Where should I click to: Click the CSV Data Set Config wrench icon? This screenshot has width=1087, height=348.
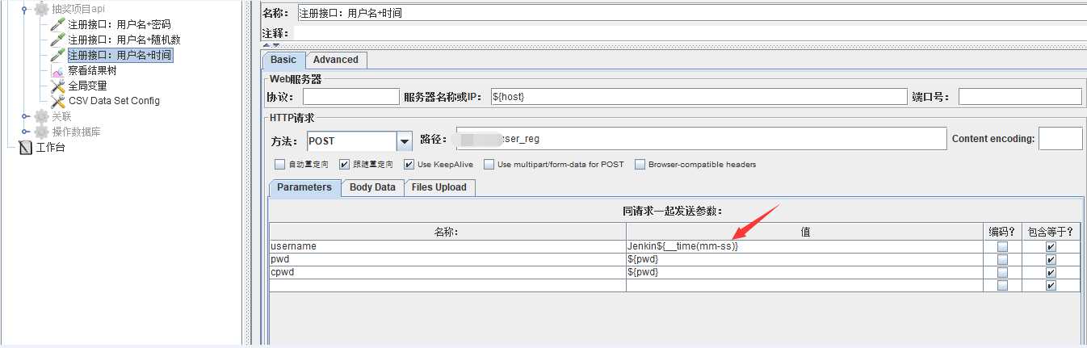point(57,101)
